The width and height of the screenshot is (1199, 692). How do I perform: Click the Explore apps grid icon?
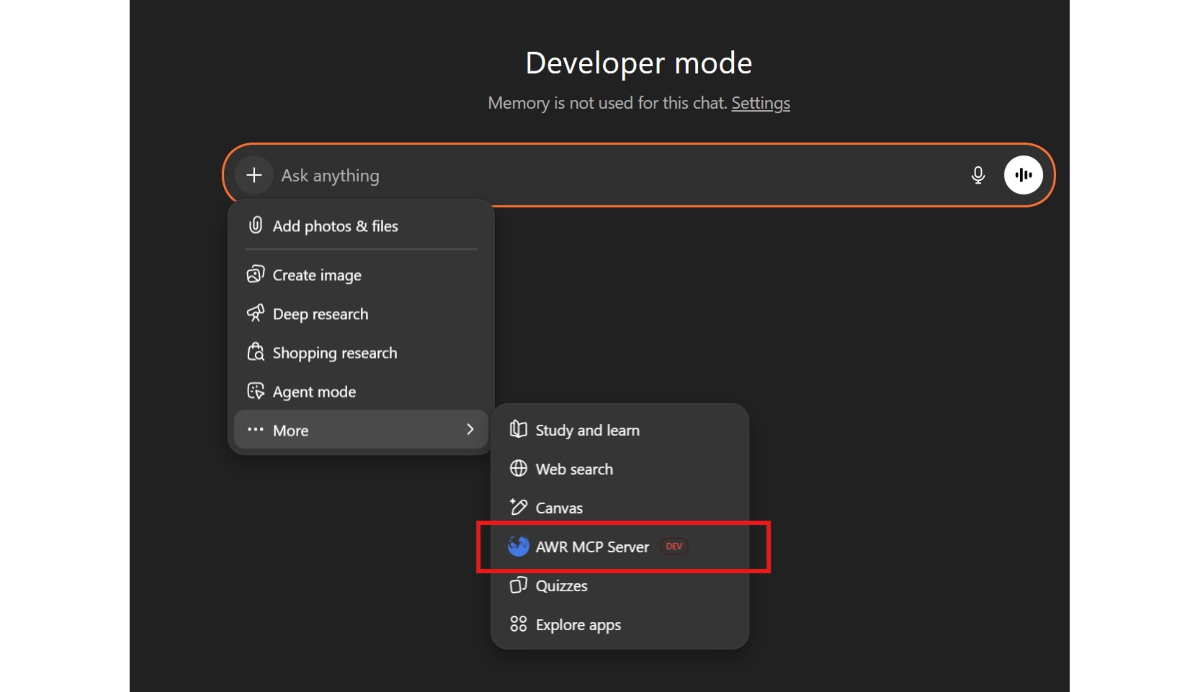(x=519, y=624)
